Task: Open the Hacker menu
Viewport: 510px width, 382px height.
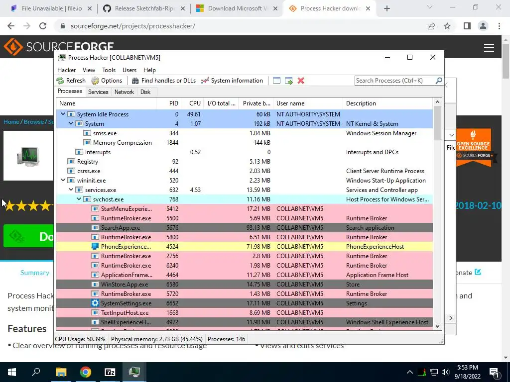Action: 66,70
